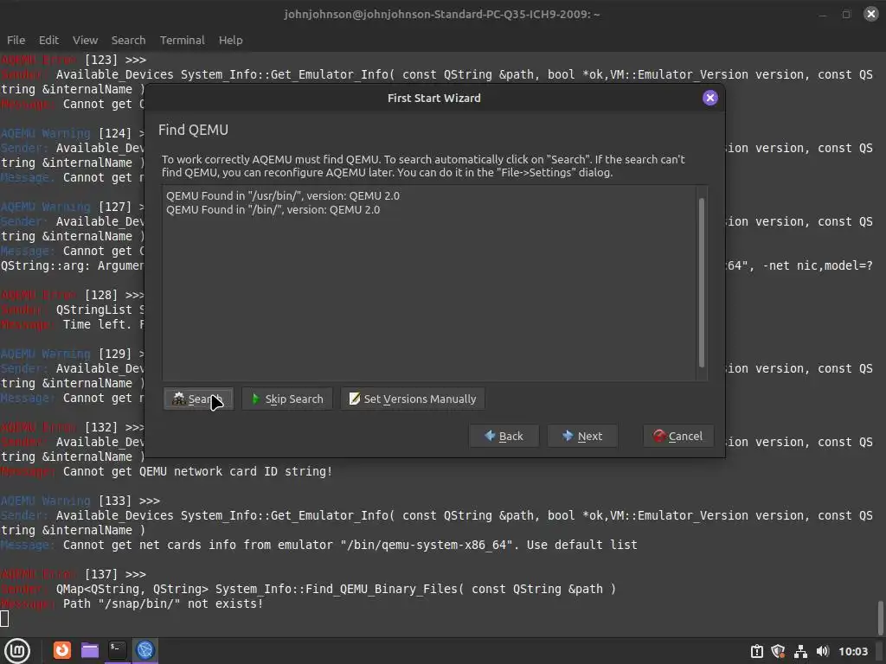Cancel the First Start Wizard
The image size is (886, 664).
click(678, 436)
